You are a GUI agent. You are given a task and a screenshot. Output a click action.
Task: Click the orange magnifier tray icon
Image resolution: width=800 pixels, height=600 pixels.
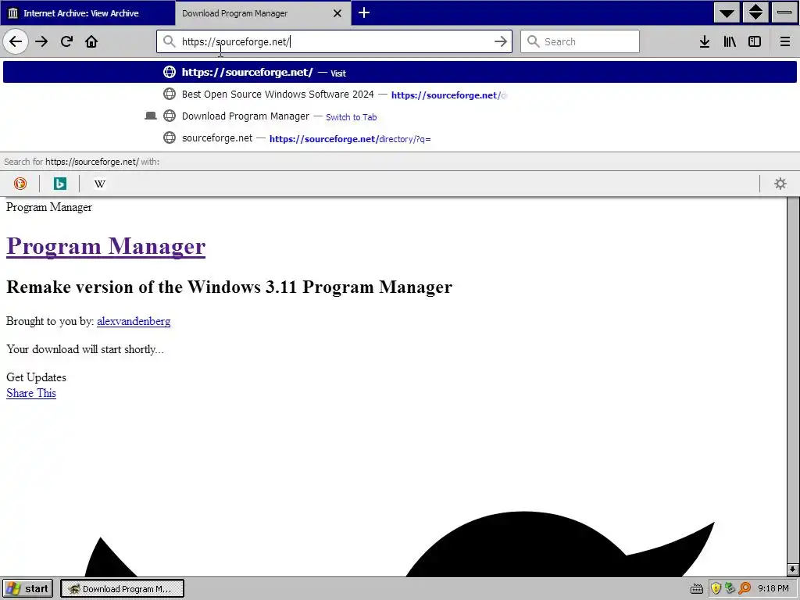click(x=745, y=589)
